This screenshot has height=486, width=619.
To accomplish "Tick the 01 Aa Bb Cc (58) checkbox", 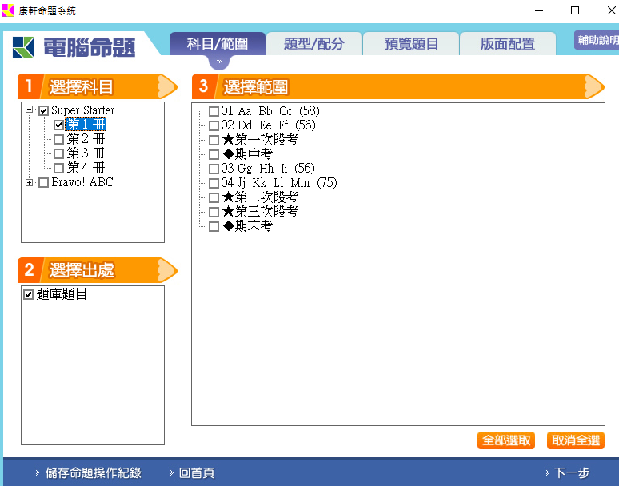I will [214, 111].
